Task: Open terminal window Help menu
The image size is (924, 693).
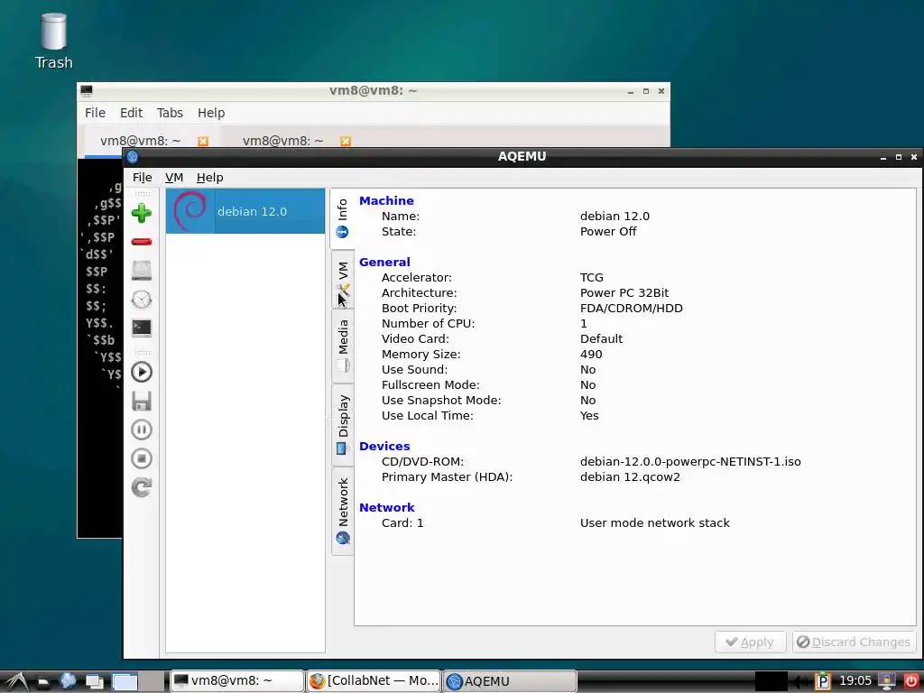Action: [x=211, y=113]
